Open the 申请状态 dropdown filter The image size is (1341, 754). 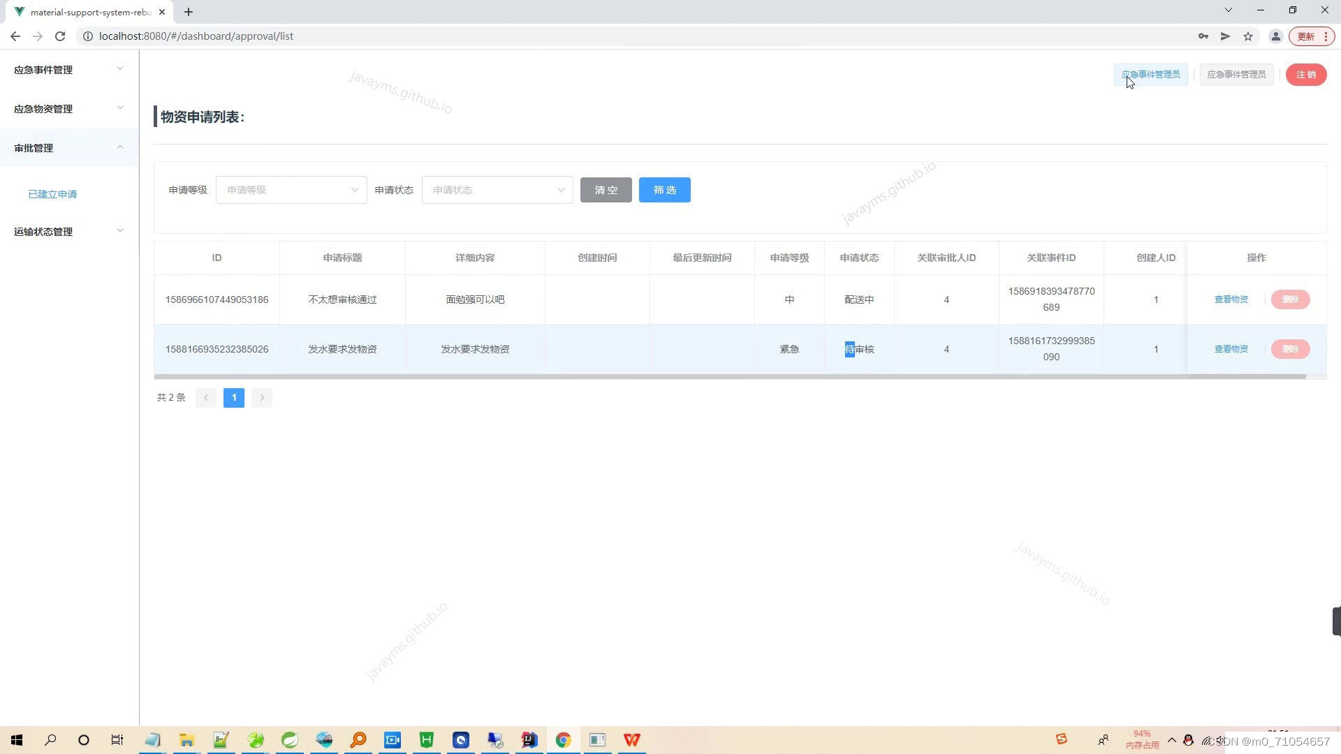497,190
